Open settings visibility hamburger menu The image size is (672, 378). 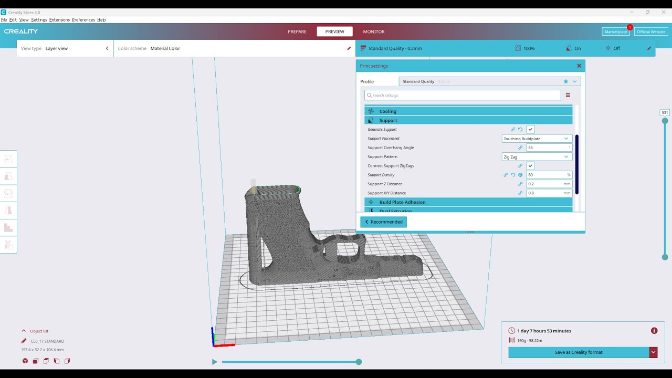click(x=568, y=95)
